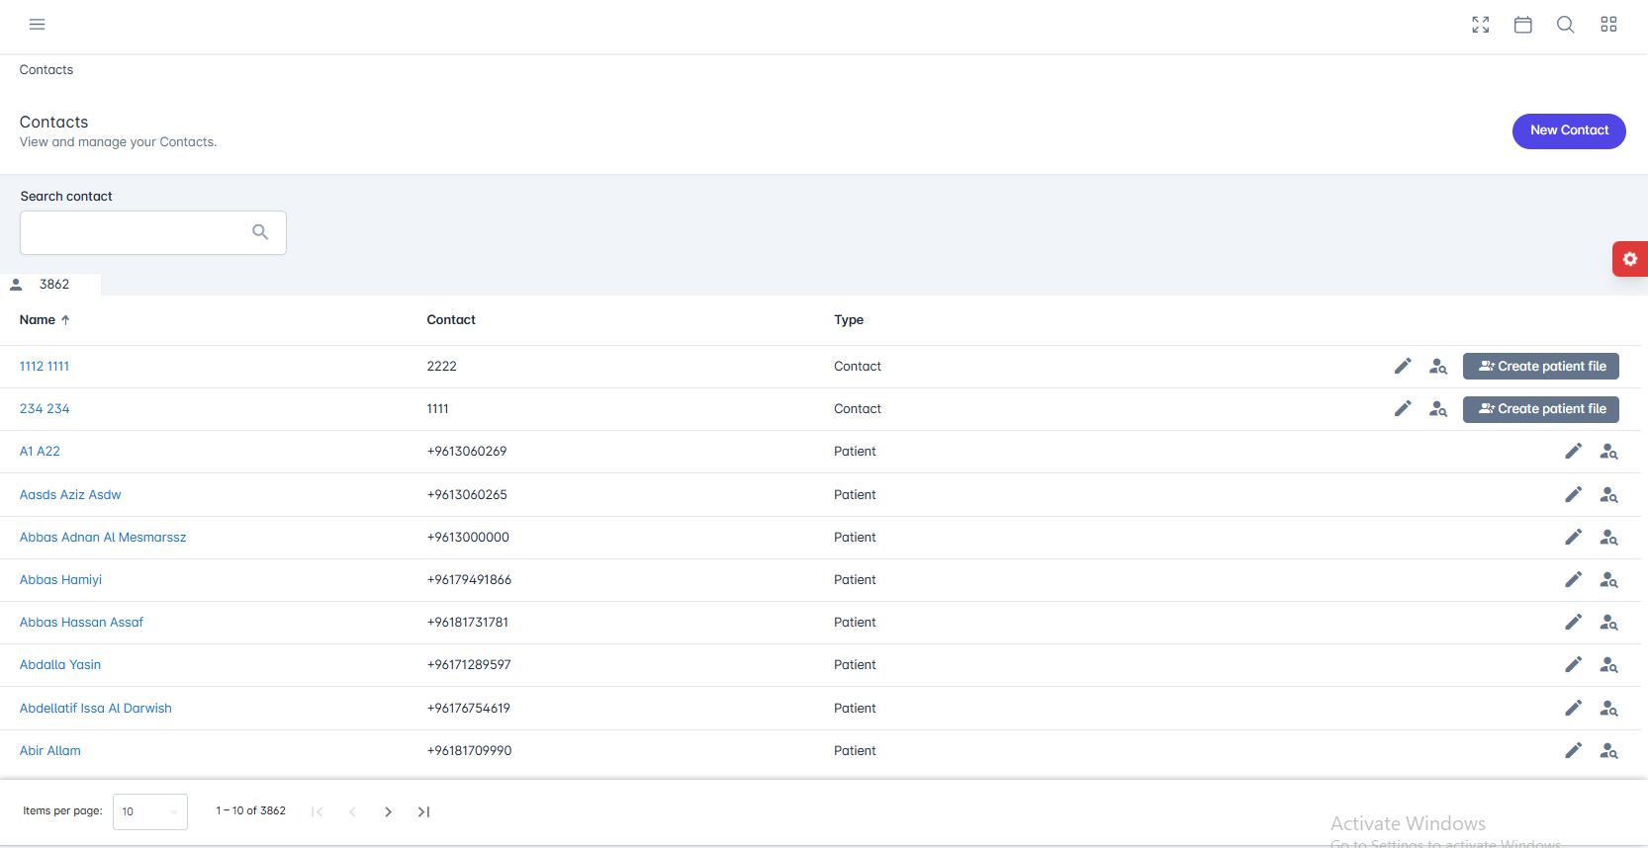Screen dimensions: 1648x848
Task: Go to next page of contacts
Action: (x=388, y=811)
